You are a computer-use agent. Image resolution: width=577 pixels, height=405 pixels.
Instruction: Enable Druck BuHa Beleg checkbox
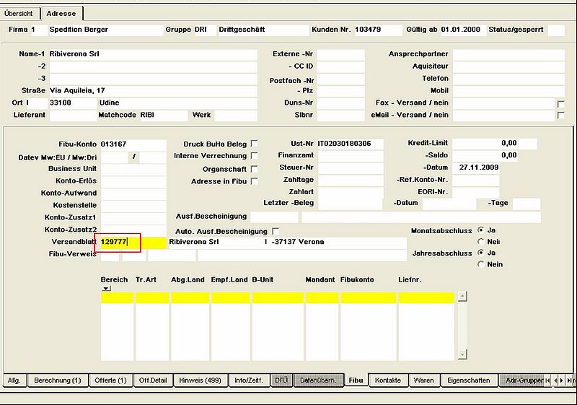pos(254,143)
